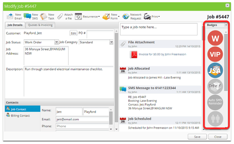Image resolution: width=234 pixels, height=144 pixels.
Task: Toggle the grey two-people badge
Action: (x=215, y=119)
